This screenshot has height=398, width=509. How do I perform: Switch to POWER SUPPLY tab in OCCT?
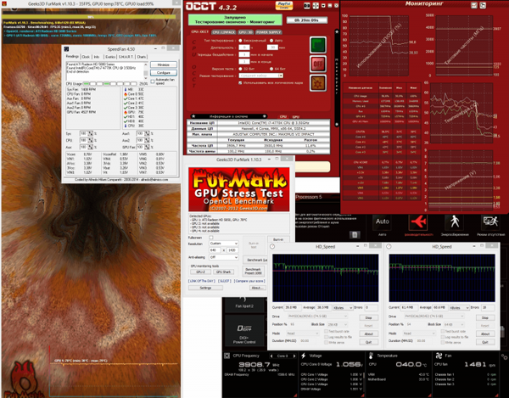click(268, 32)
